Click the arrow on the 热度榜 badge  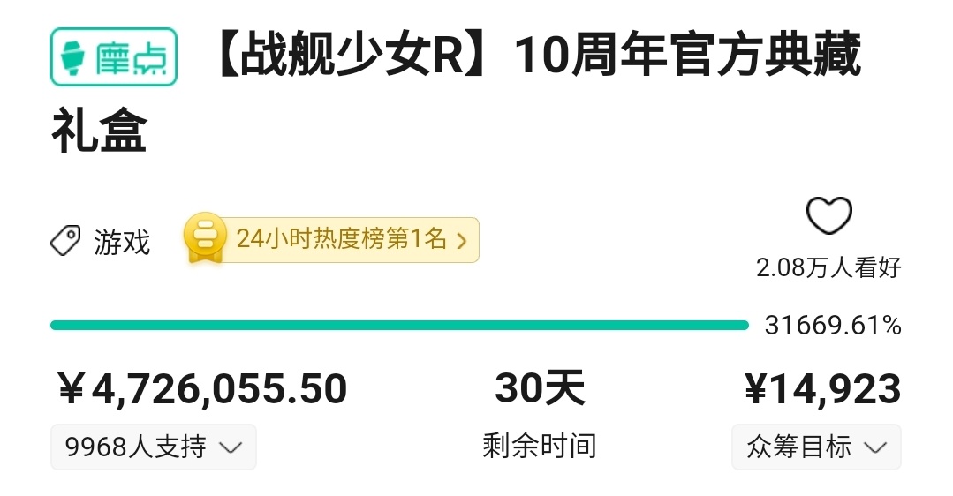click(x=461, y=240)
